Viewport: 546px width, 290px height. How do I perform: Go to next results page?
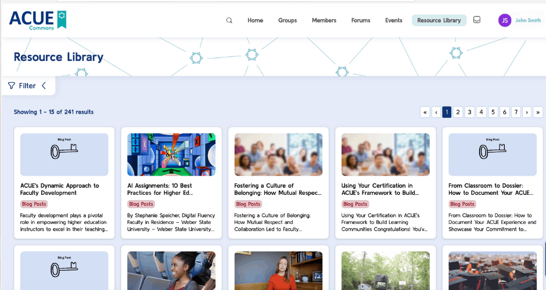527,112
